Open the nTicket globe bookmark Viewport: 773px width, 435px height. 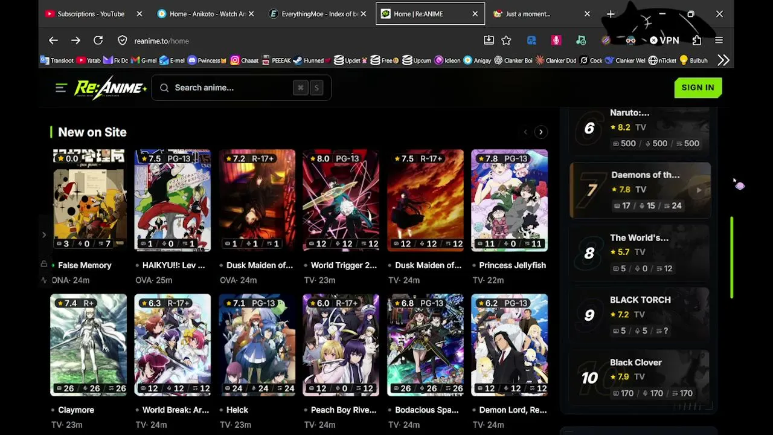pos(662,60)
